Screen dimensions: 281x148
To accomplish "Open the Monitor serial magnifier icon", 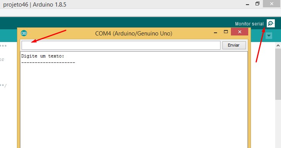I will [x=271, y=24].
